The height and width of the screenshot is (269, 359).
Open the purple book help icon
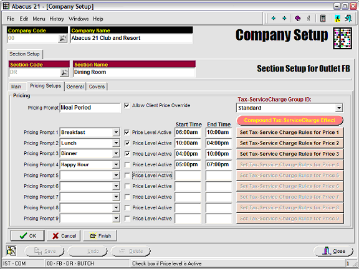(x=297, y=18)
